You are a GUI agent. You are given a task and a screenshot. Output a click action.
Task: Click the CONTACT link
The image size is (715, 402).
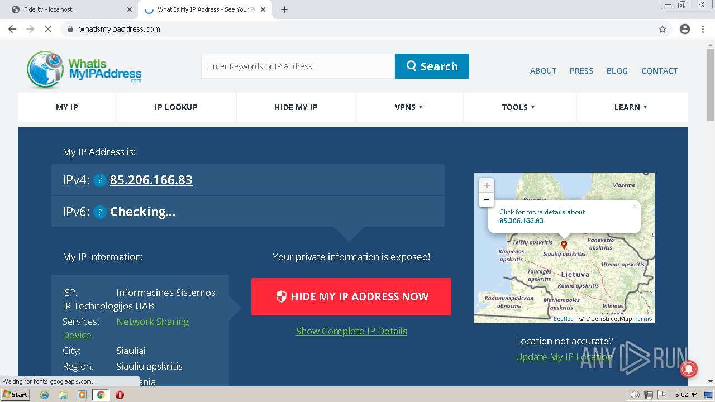click(659, 71)
